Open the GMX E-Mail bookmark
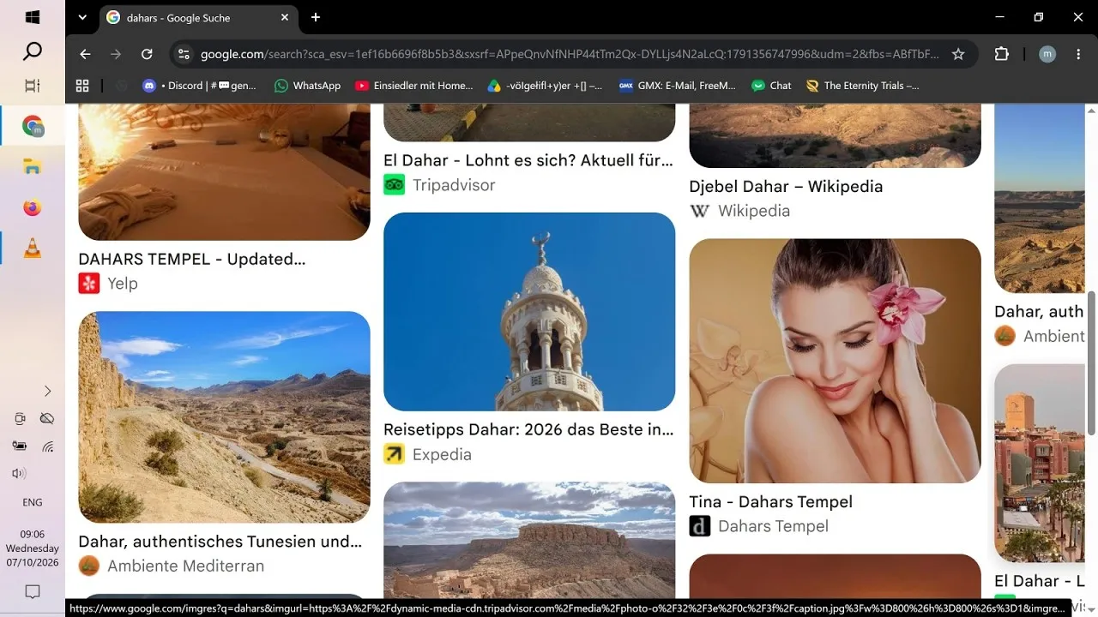This screenshot has height=617, width=1098. tap(677, 86)
